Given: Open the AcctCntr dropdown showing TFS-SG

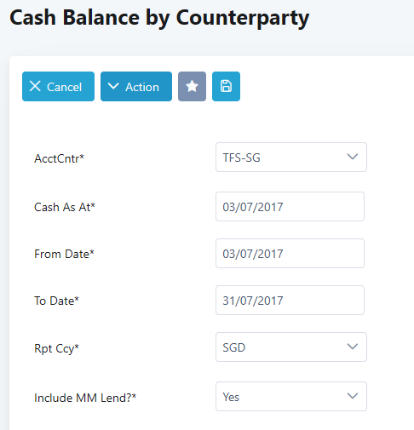Looking at the screenshot, I should 291,158.
